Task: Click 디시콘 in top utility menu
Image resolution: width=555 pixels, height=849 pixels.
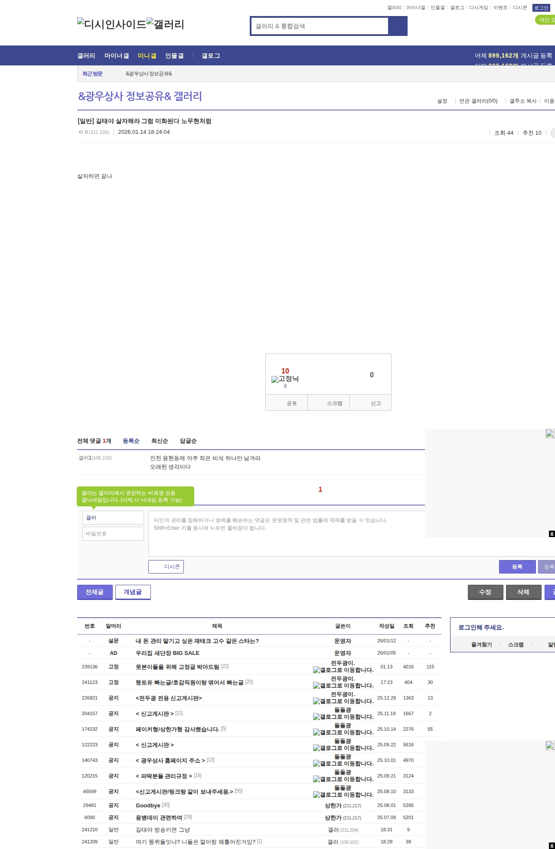Action: click(520, 8)
